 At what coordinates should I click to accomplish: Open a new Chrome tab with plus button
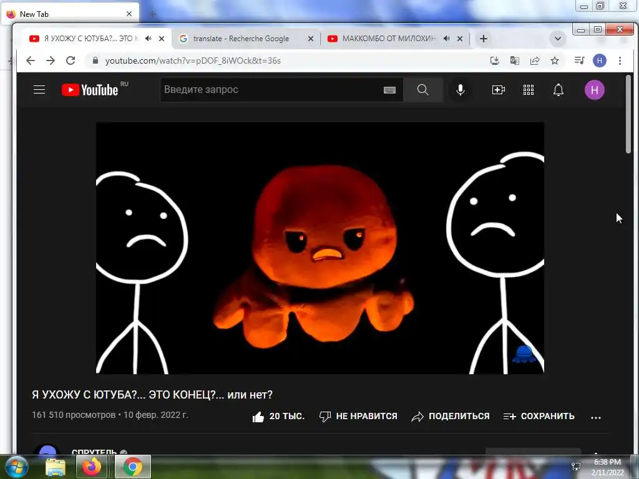484,39
